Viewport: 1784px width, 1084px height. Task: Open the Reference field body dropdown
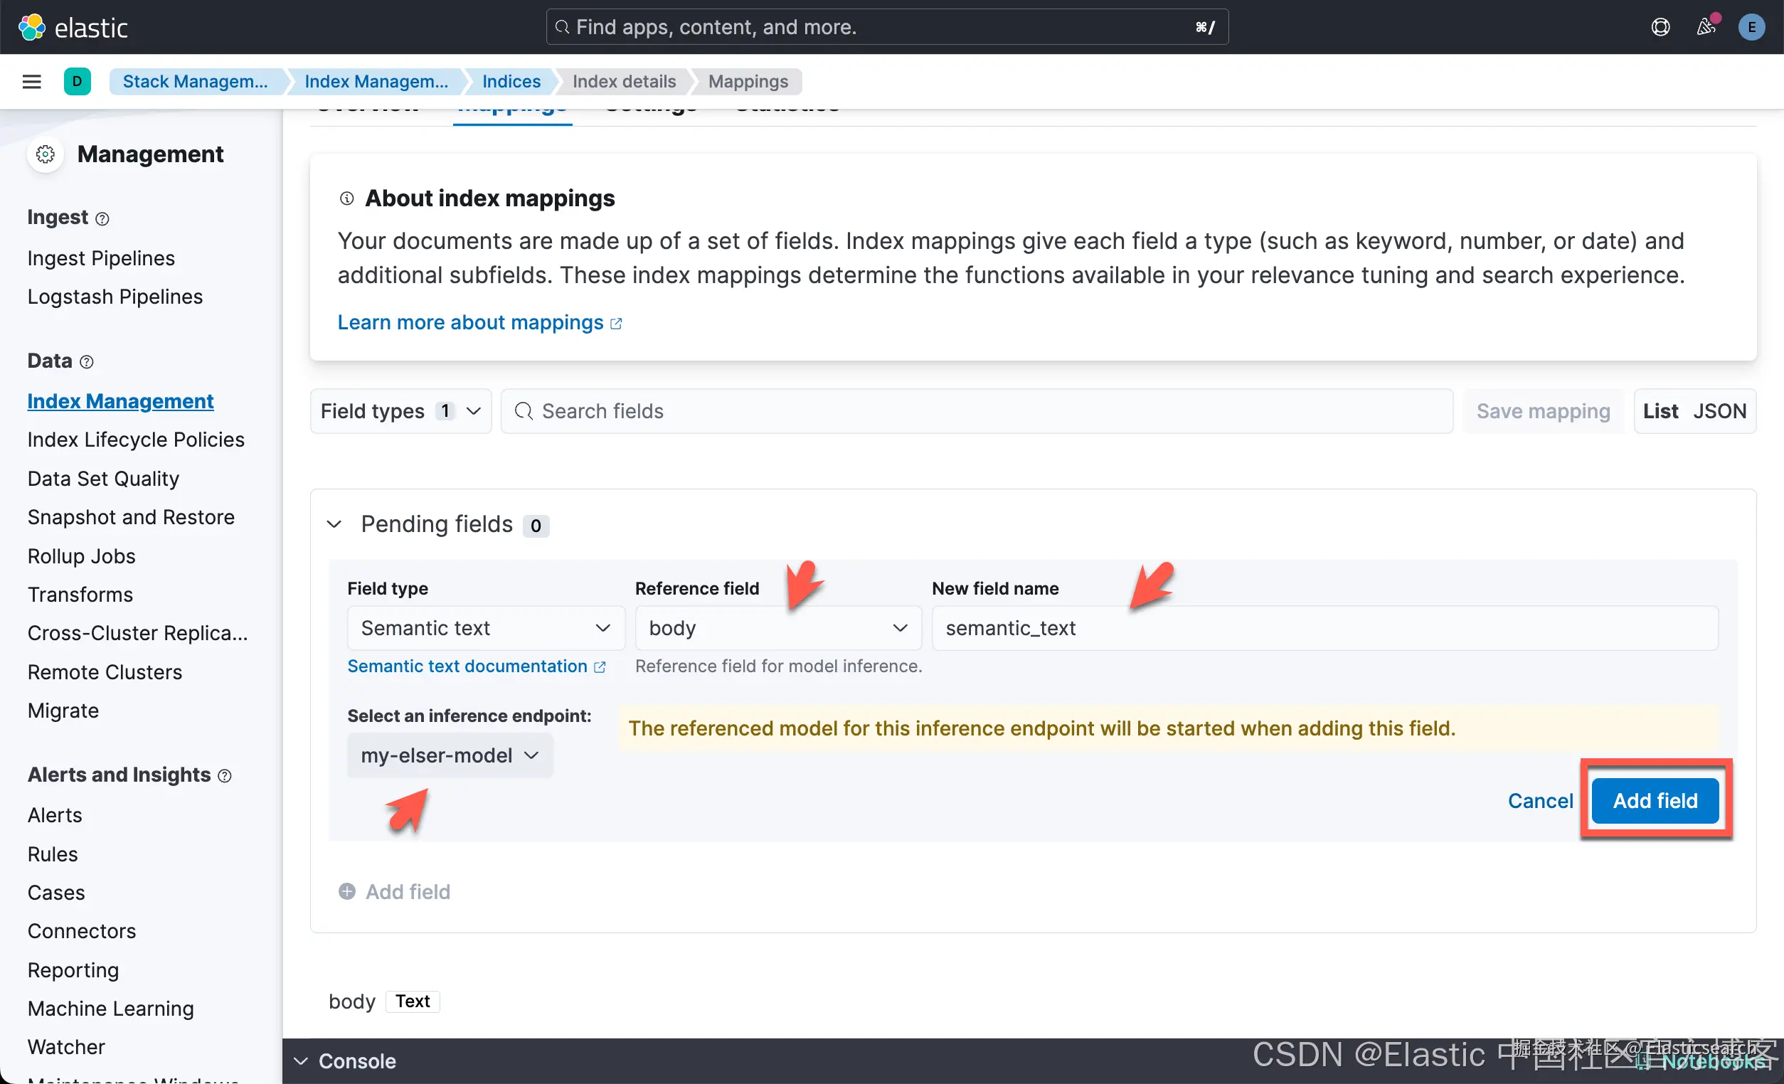click(x=777, y=628)
